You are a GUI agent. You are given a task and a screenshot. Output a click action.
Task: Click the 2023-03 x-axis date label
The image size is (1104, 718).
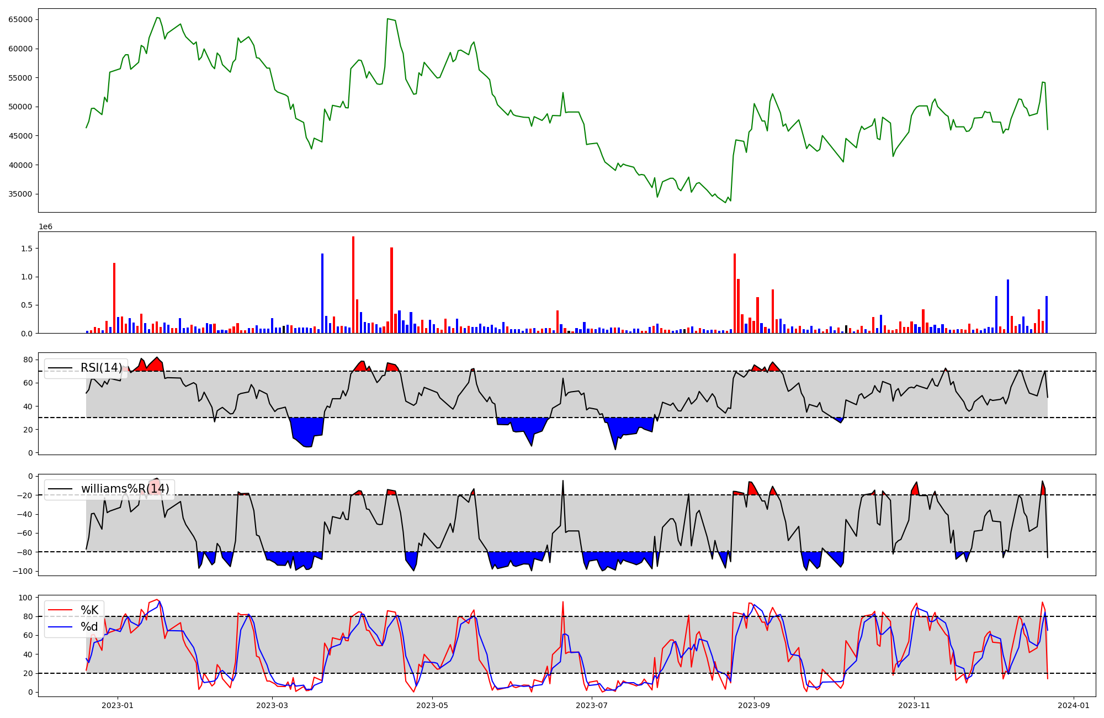[x=272, y=705]
